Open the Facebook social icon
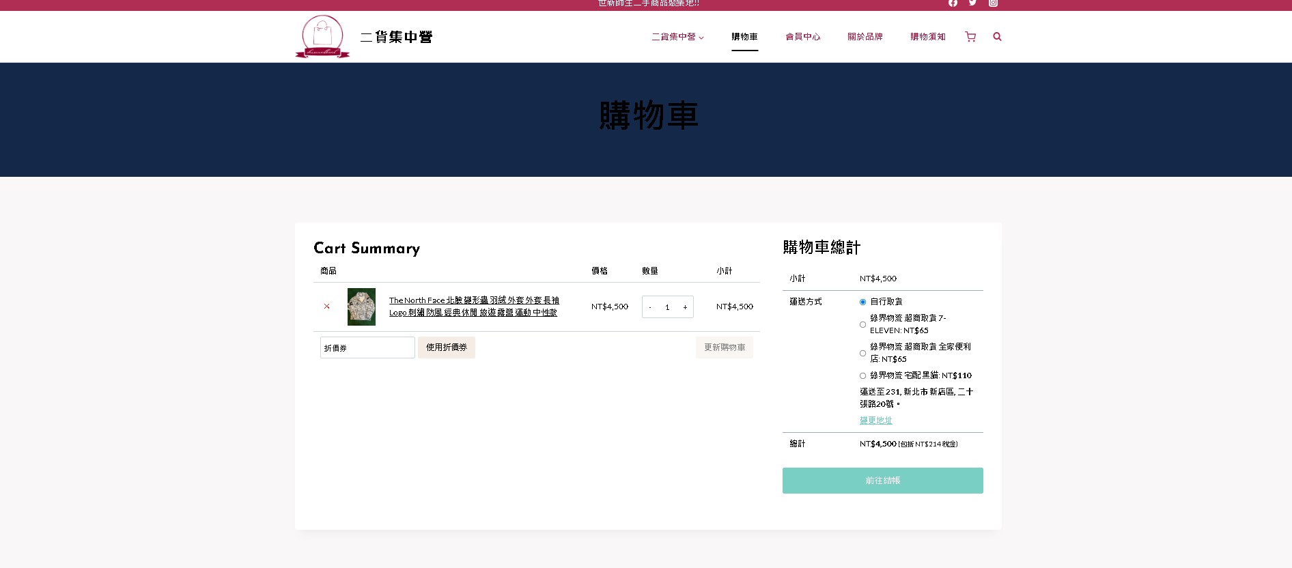The image size is (1292, 568). click(953, 3)
